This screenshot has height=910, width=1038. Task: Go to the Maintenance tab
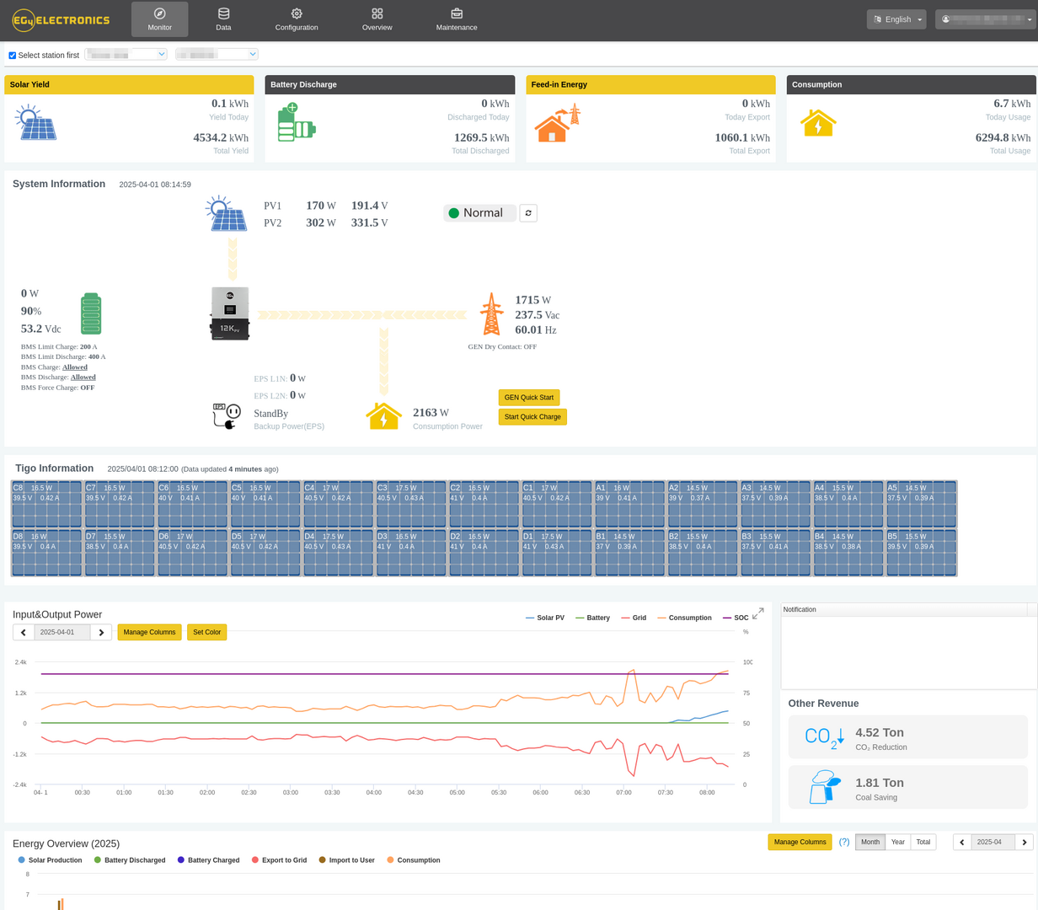click(457, 19)
